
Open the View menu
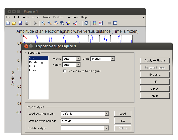click(x=25, y=17)
